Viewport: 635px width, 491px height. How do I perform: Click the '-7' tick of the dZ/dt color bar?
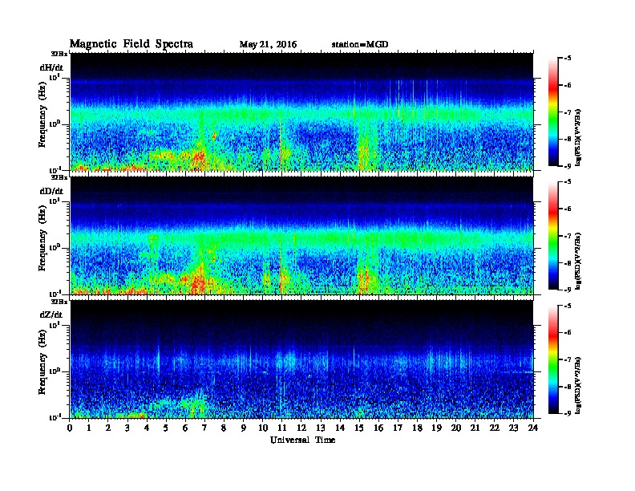coord(568,359)
